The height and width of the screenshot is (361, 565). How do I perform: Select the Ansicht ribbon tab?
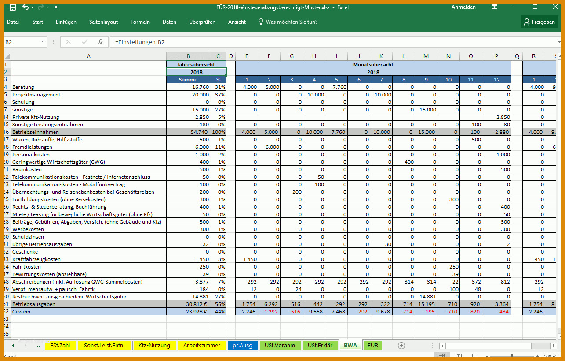[x=237, y=22]
